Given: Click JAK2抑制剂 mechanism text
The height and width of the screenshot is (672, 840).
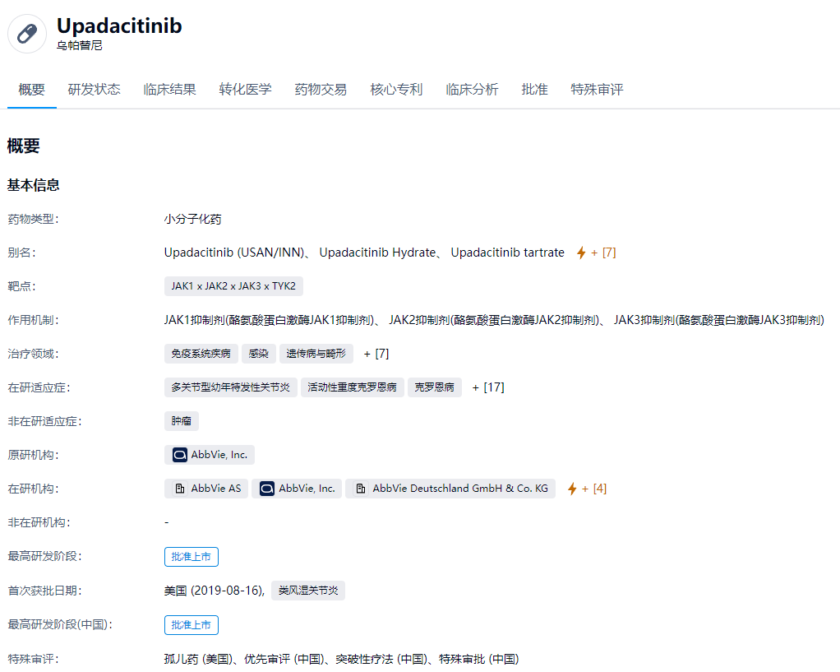Looking at the screenshot, I should (494, 320).
